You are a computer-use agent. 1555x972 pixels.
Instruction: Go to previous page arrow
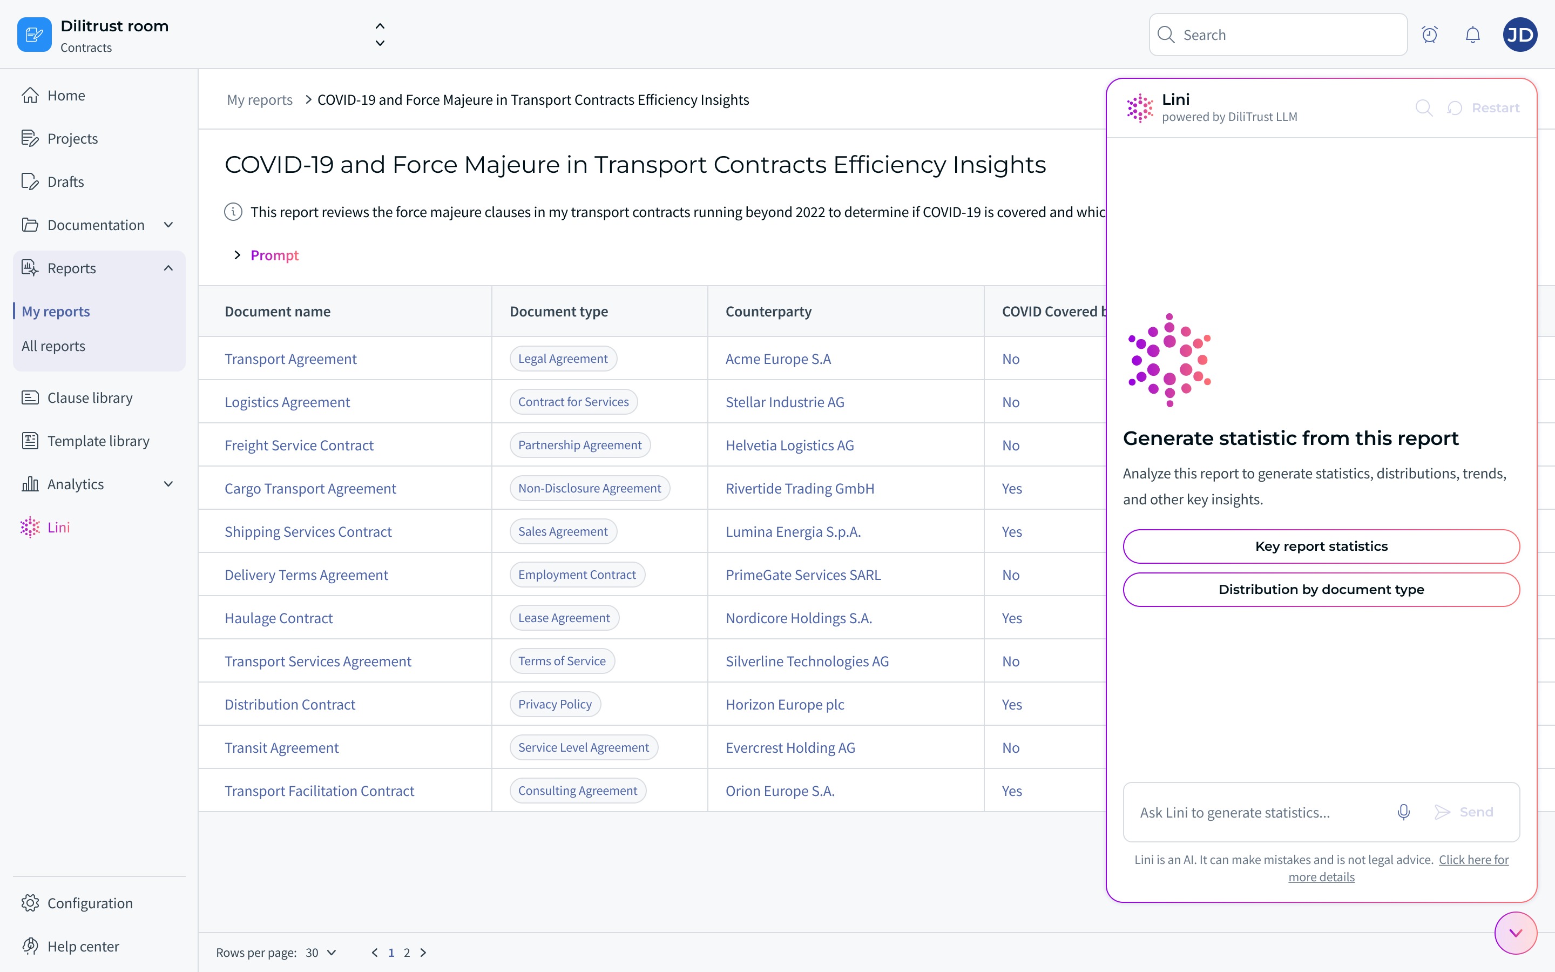click(375, 952)
